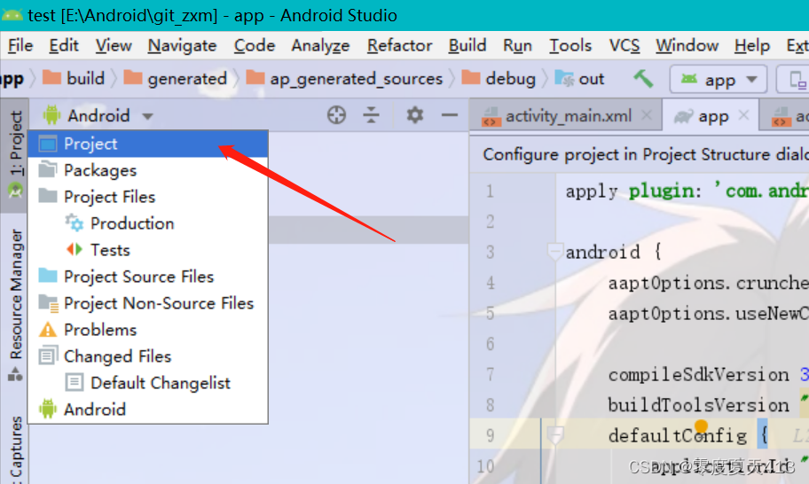Click the orange intention bulb on line 9
The width and height of the screenshot is (809, 484).
[701, 425]
